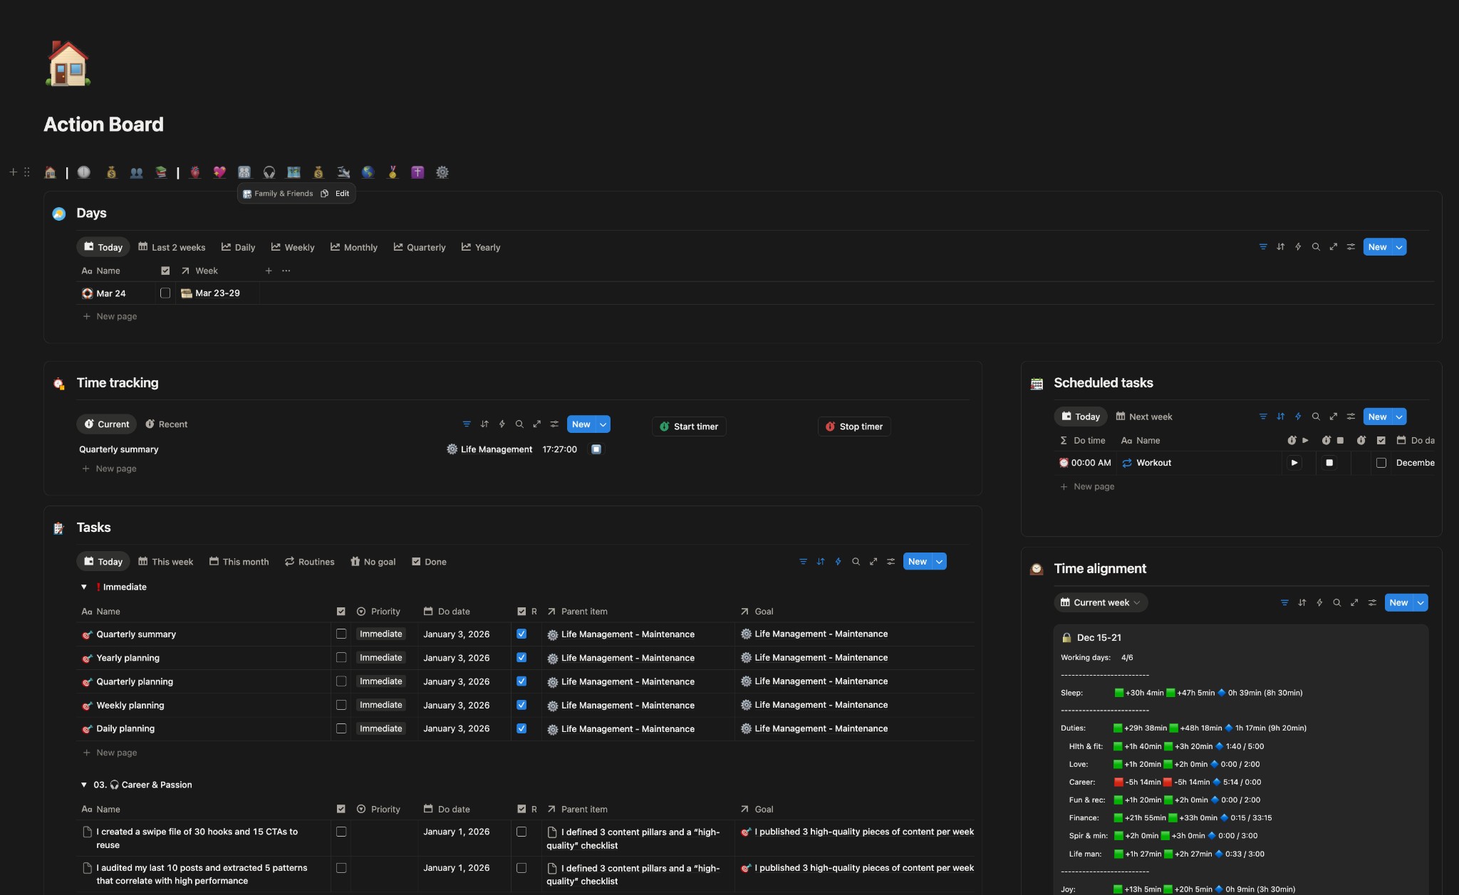Check off the Quarterly summary task
This screenshot has width=1459, height=895.
341,634
